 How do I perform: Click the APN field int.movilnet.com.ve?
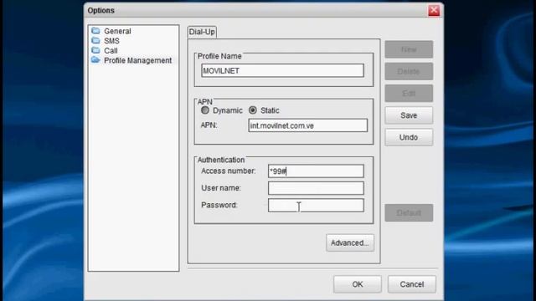pos(307,125)
